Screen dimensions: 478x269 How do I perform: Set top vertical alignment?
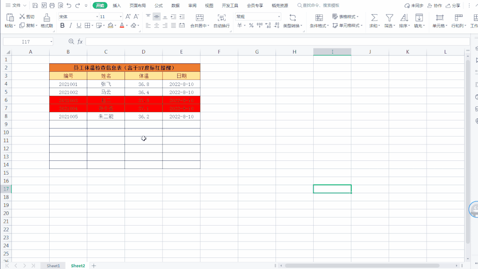tap(148, 16)
